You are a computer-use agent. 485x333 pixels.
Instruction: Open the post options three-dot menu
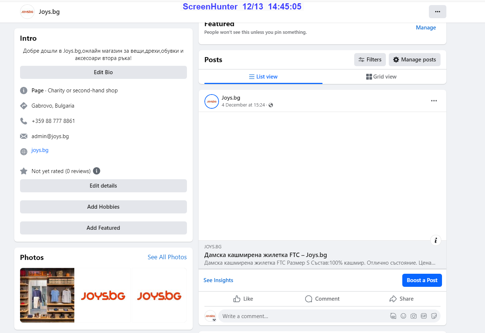(434, 101)
